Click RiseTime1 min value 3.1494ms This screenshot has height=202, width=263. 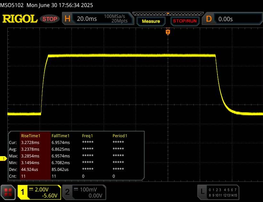(x=30, y=163)
